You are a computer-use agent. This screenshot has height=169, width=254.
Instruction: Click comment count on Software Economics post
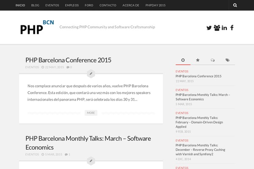67,155
